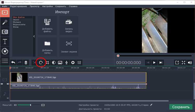Screen dimensions: 195x112
Task: Click the Rotate clip icon in toolbar
Action: [41, 62]
